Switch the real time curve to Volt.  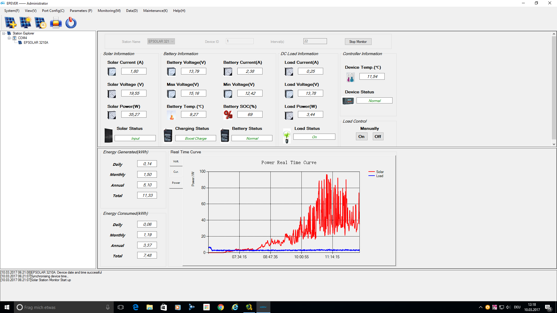tap(176, 161)
